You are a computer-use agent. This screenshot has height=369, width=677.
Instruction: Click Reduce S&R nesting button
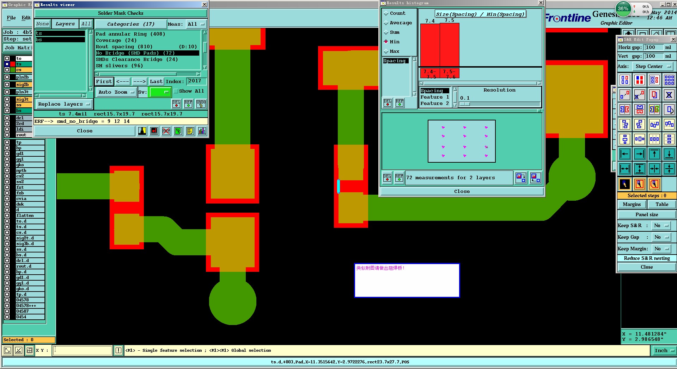pos(647,258)
